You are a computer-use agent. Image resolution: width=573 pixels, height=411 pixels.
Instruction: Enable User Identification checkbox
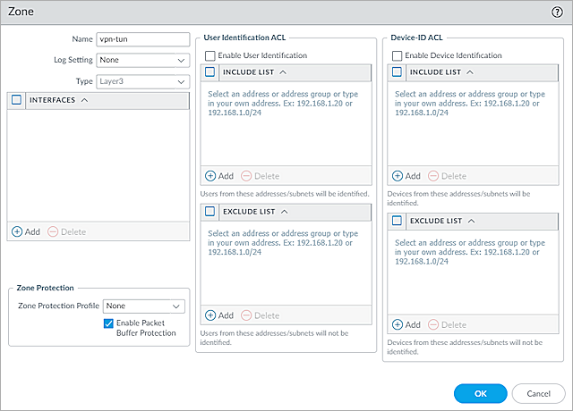click(x=210, y=55)
